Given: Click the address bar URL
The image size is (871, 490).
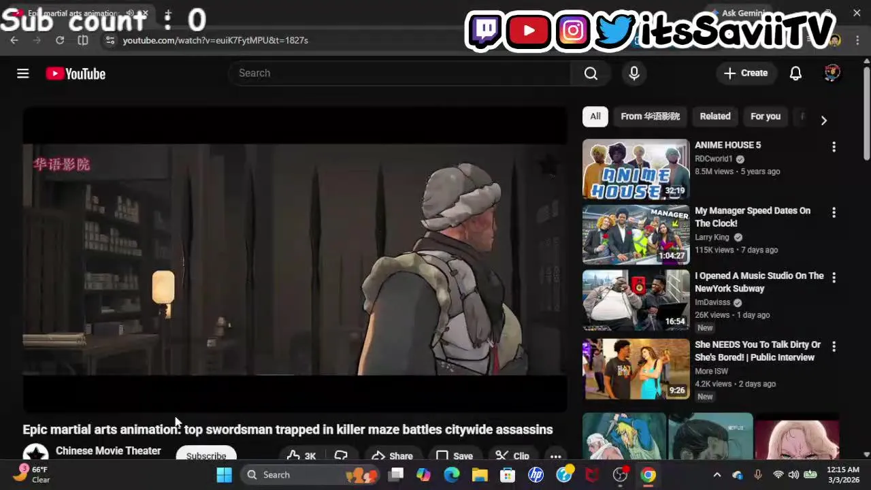Looking at the screenshot, I should [216, 40].
